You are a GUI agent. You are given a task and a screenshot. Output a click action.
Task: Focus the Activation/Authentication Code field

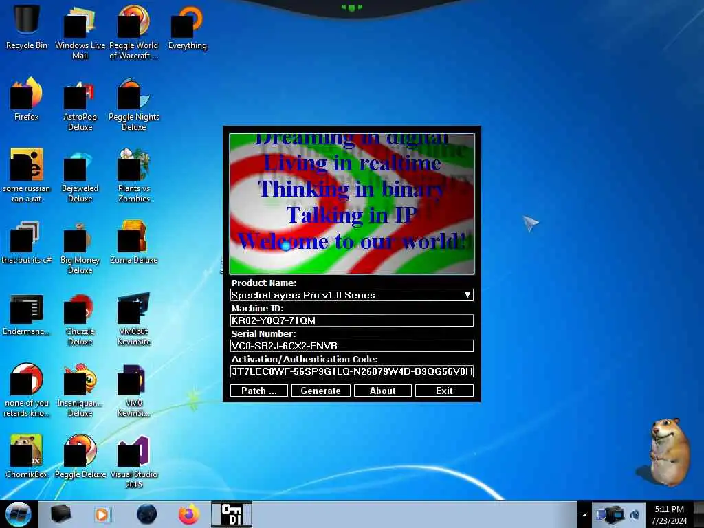point(351,371)
